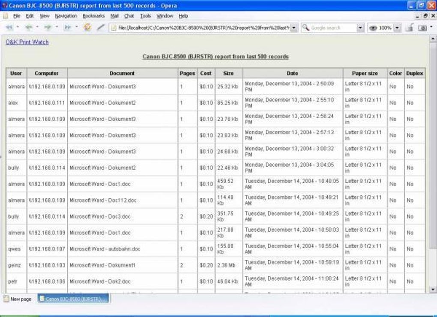Screen dimensions: 437x317
Task: Click the User column header
Action: coord(16,73)
